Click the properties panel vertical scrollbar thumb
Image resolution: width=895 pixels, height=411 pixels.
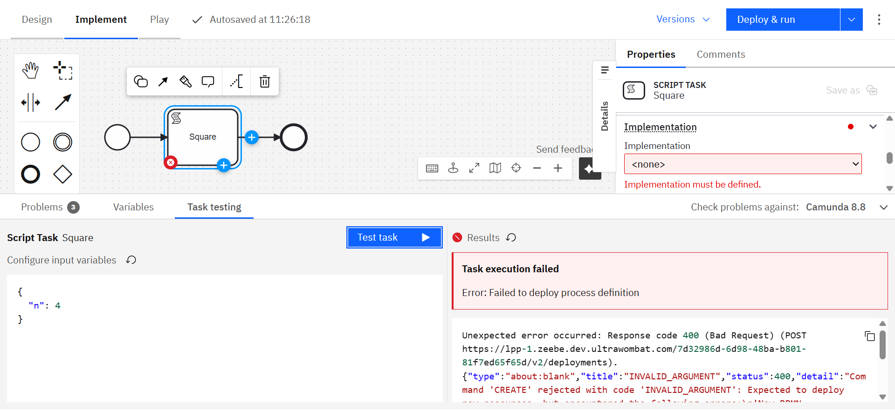(x=889, y=158)
